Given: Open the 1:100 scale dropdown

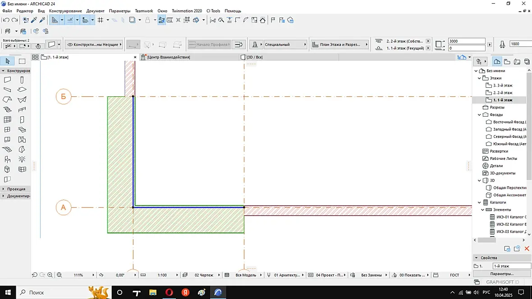Looking at the screenshot, I should click(x=162, y=275).
